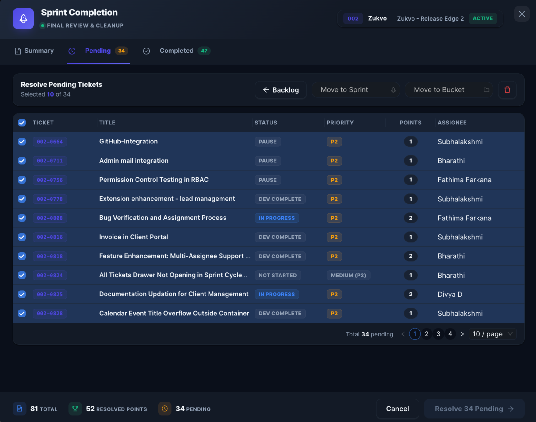
Task: Switch to the Pending tab
Action: [x=98, y=51]
